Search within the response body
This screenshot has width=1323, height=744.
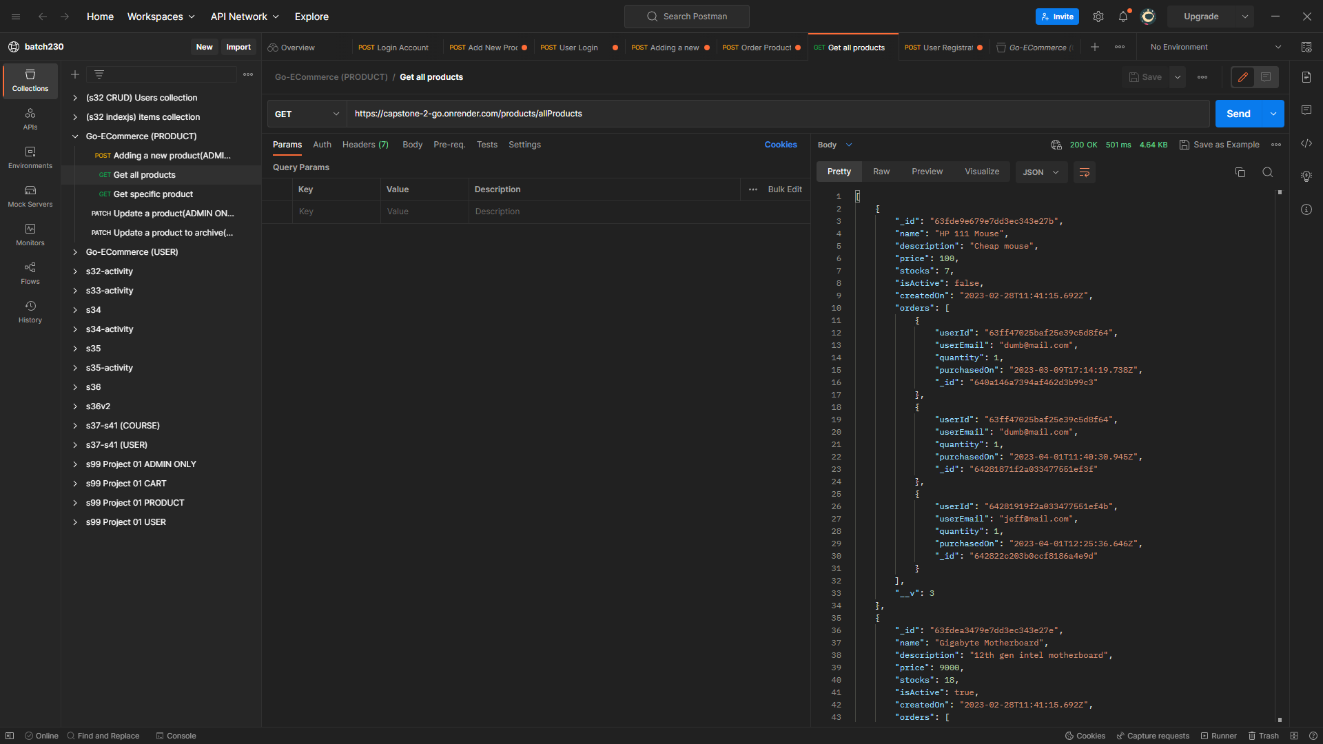pos(1268,172)
